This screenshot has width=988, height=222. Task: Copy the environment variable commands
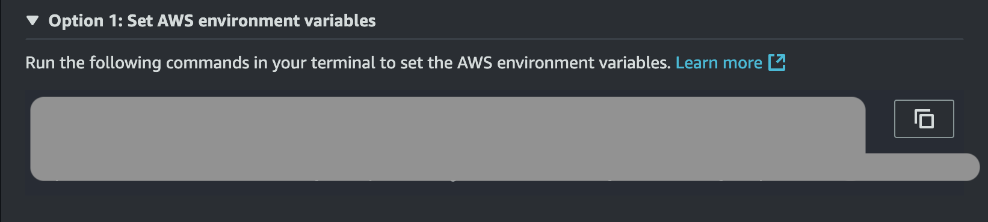[924, 119]
